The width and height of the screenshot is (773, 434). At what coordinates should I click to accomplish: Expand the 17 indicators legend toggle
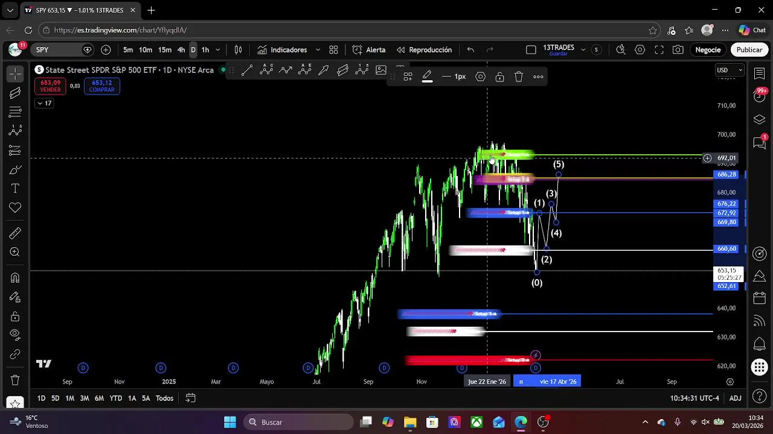pyautogui.click(x=45, y=103)
